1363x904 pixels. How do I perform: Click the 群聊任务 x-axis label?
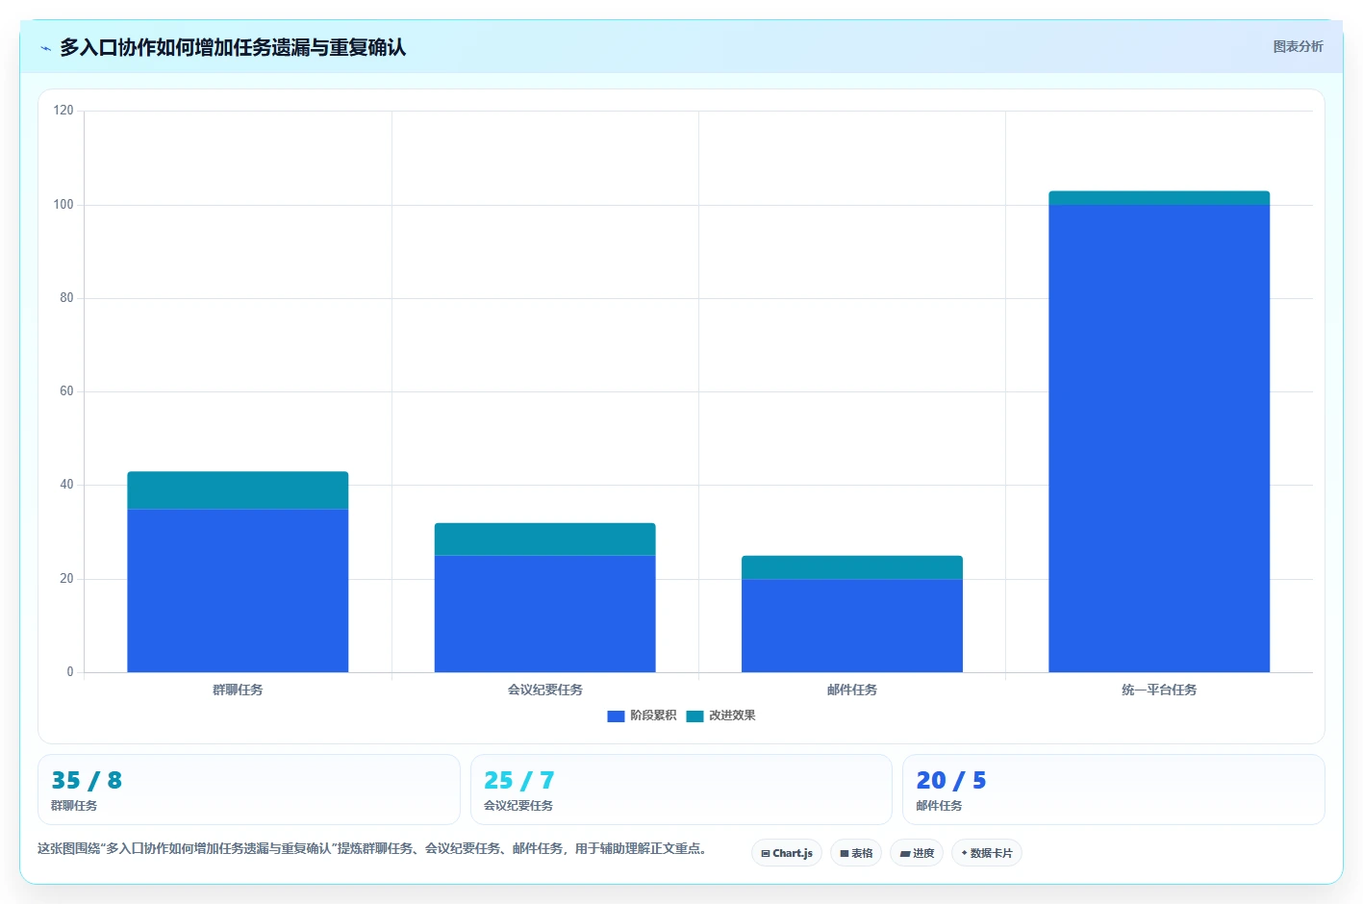(x=238, y=690)
